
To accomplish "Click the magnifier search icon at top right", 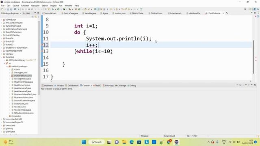I will 245,9.
